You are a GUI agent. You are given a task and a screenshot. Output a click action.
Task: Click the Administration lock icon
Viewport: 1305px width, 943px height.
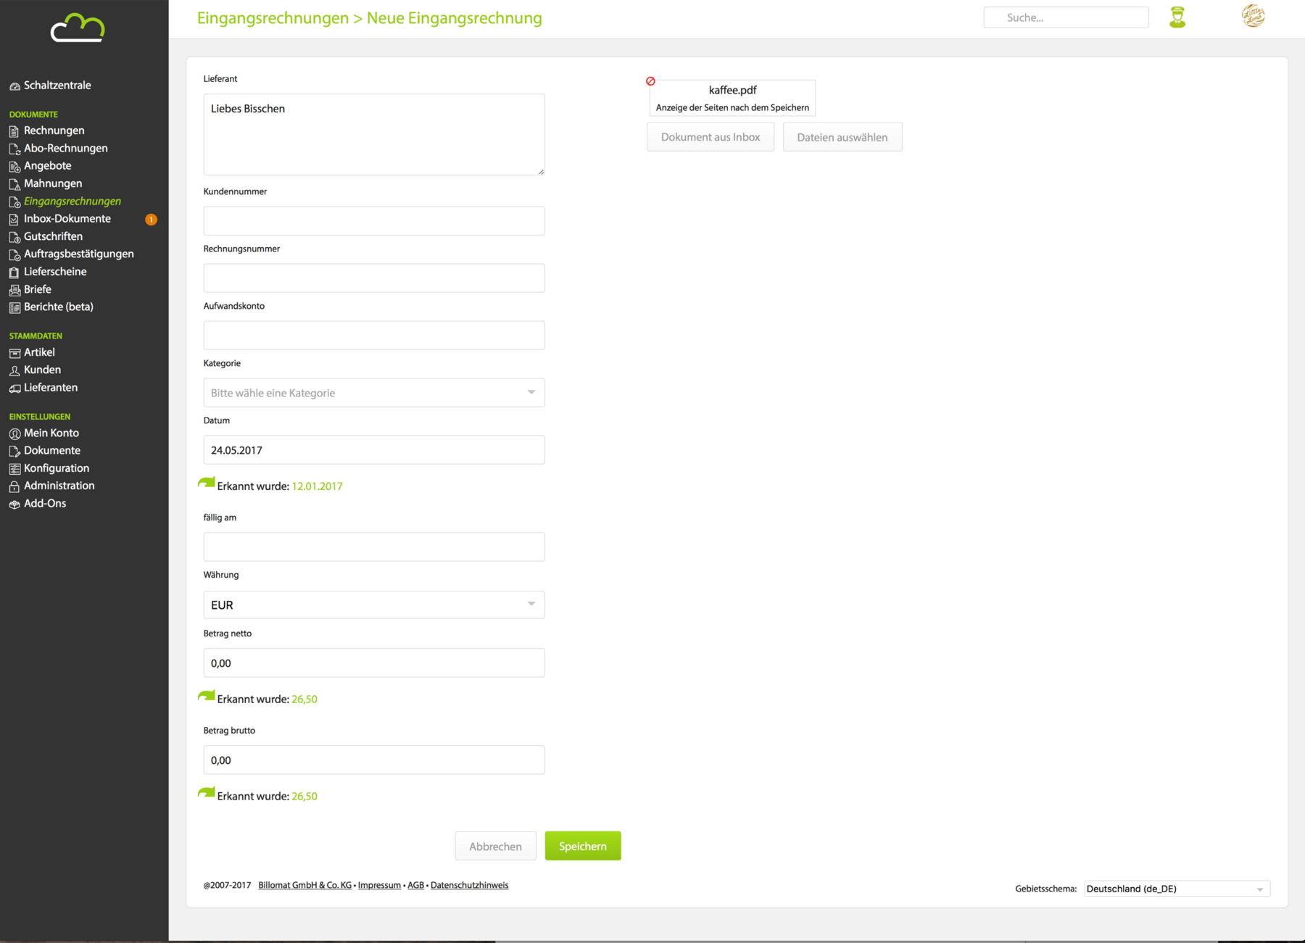[14, 486]
